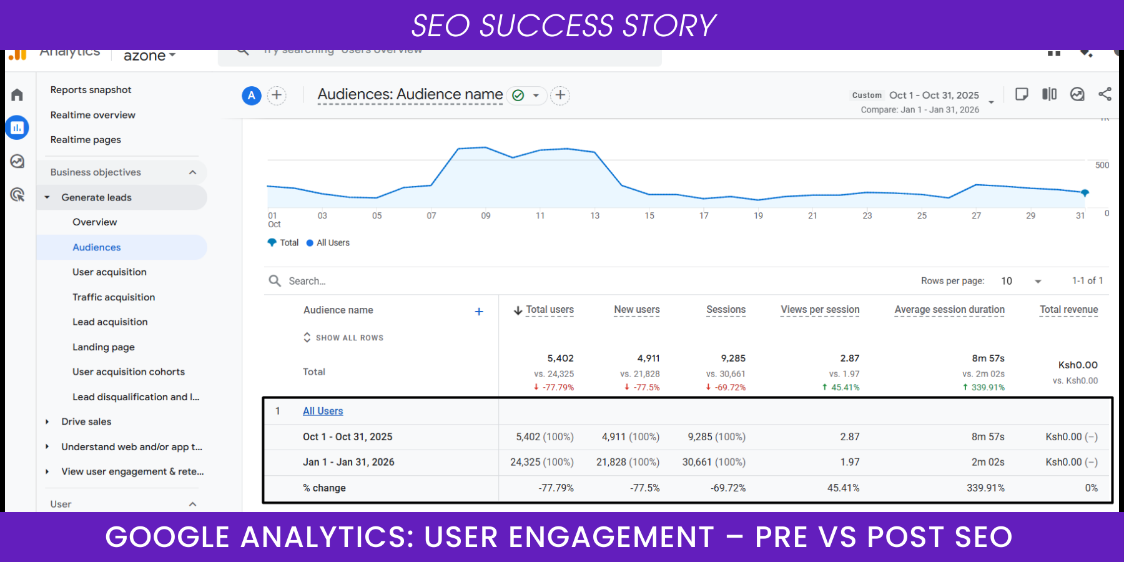Open the Insights icon in report toolbar
1124x562 pixels.
tap(1077, 94)
